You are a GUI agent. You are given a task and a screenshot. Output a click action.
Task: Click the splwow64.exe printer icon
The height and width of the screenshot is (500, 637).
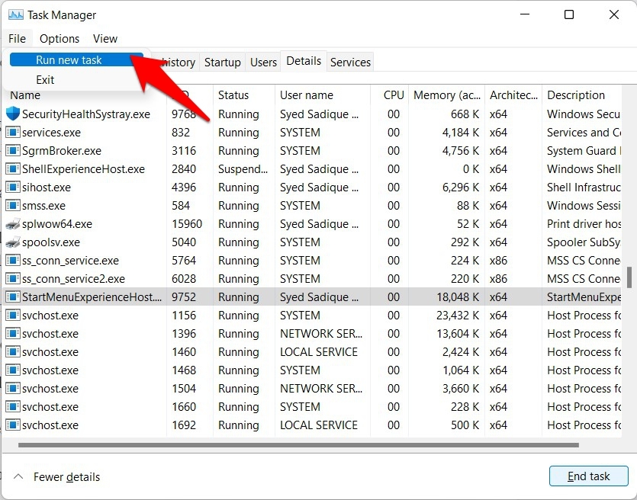coord(13,223)
